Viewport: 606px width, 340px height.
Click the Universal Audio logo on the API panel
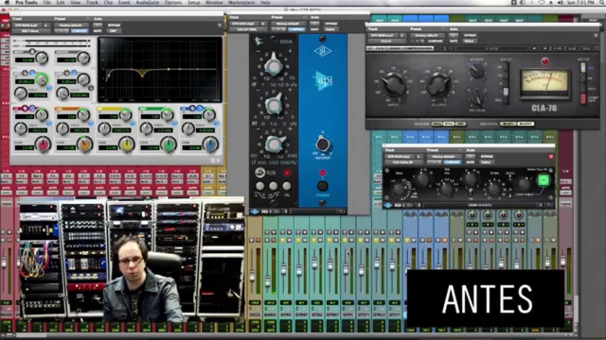[x=322, y=51]
